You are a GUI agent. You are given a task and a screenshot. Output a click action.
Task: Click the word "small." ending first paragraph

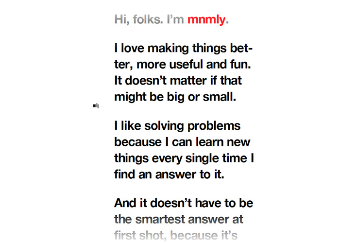(220, 97)
